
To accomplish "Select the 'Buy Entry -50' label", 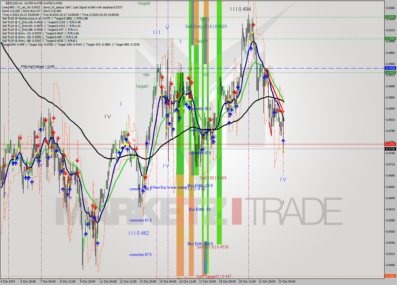I will (x=200, y=209).
